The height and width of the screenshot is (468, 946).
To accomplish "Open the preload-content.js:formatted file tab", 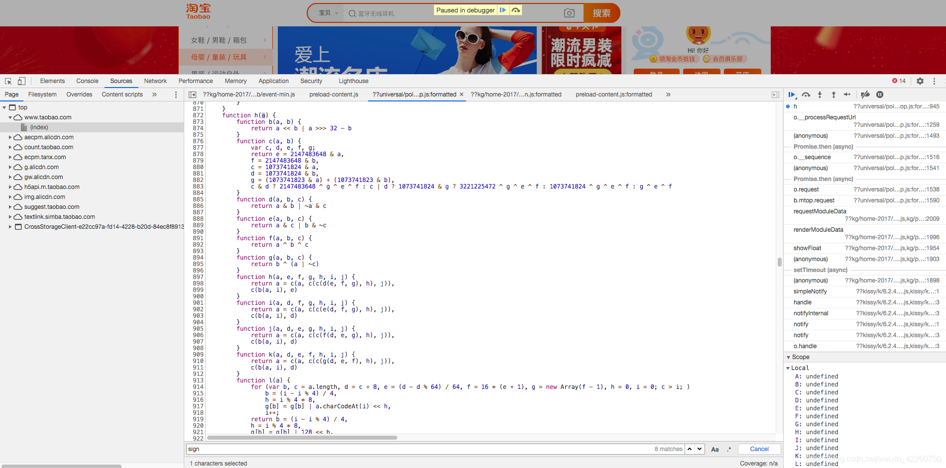I will click(x=613, y=94).
